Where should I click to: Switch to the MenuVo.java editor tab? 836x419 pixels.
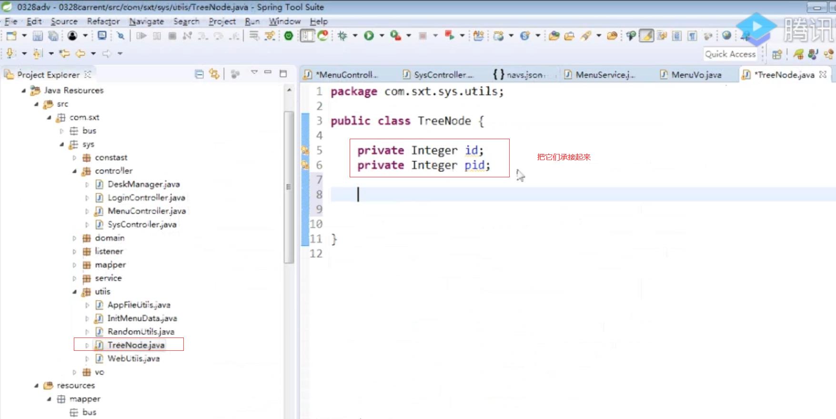tap(696, 75)
